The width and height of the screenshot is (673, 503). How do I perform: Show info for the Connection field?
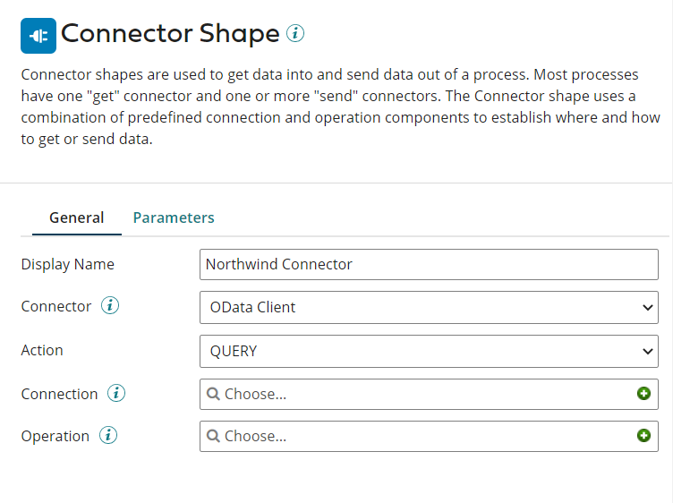[x=116, y=394]
